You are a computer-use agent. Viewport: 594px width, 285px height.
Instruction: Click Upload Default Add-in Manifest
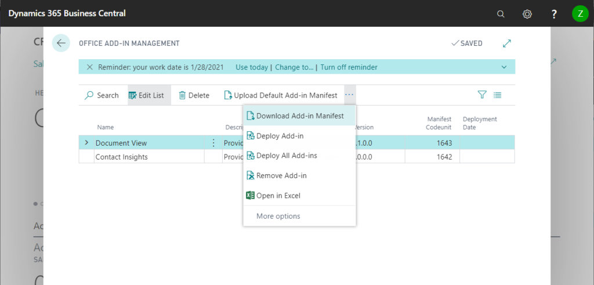pyautogui.click(x=281, y=95)
